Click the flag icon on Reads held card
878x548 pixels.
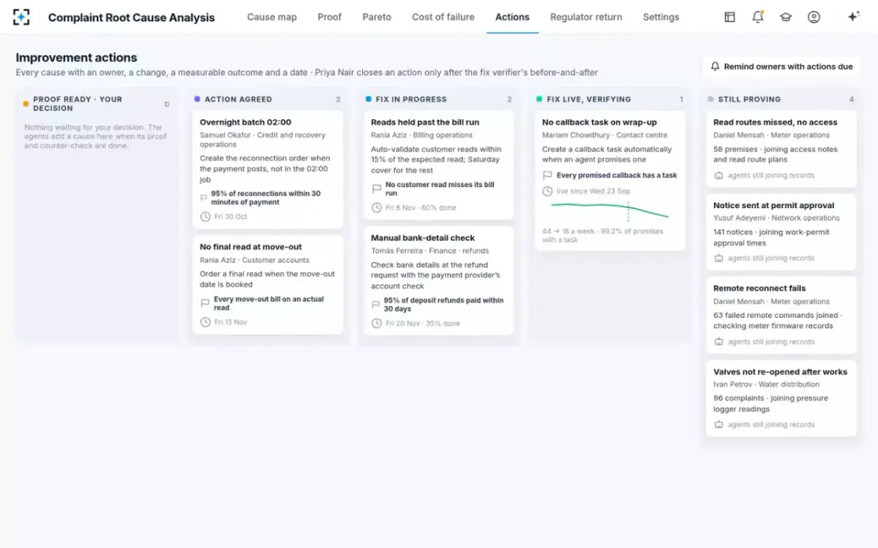click(376, 189)
